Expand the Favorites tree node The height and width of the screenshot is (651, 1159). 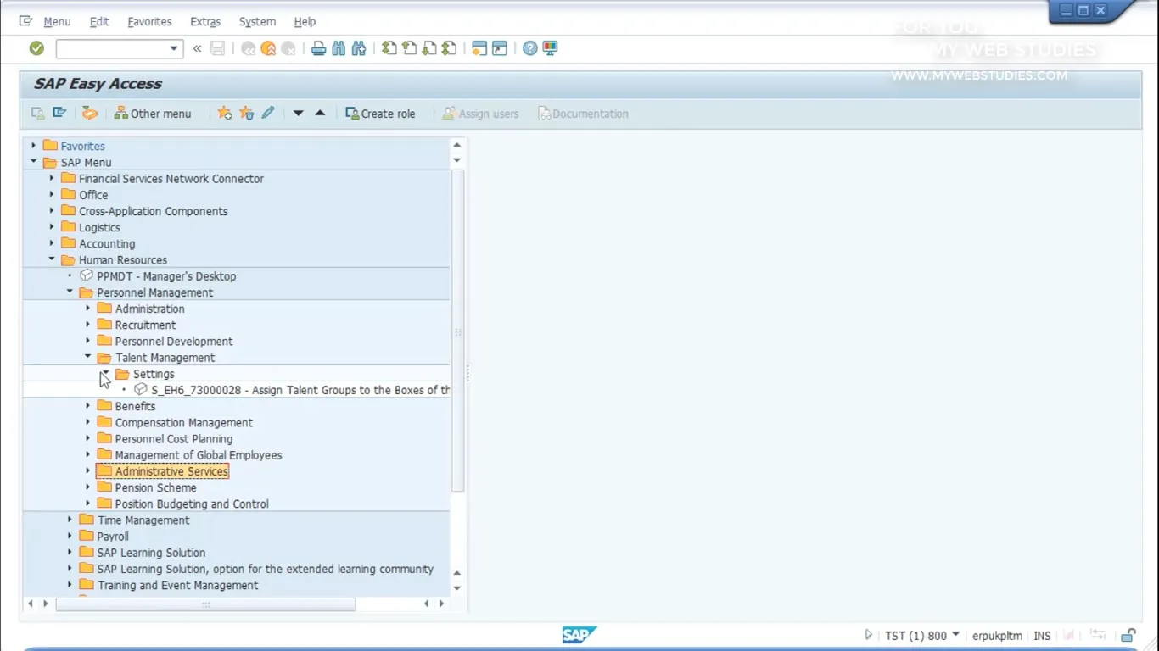pyautogui.click(x=34, y=146)
